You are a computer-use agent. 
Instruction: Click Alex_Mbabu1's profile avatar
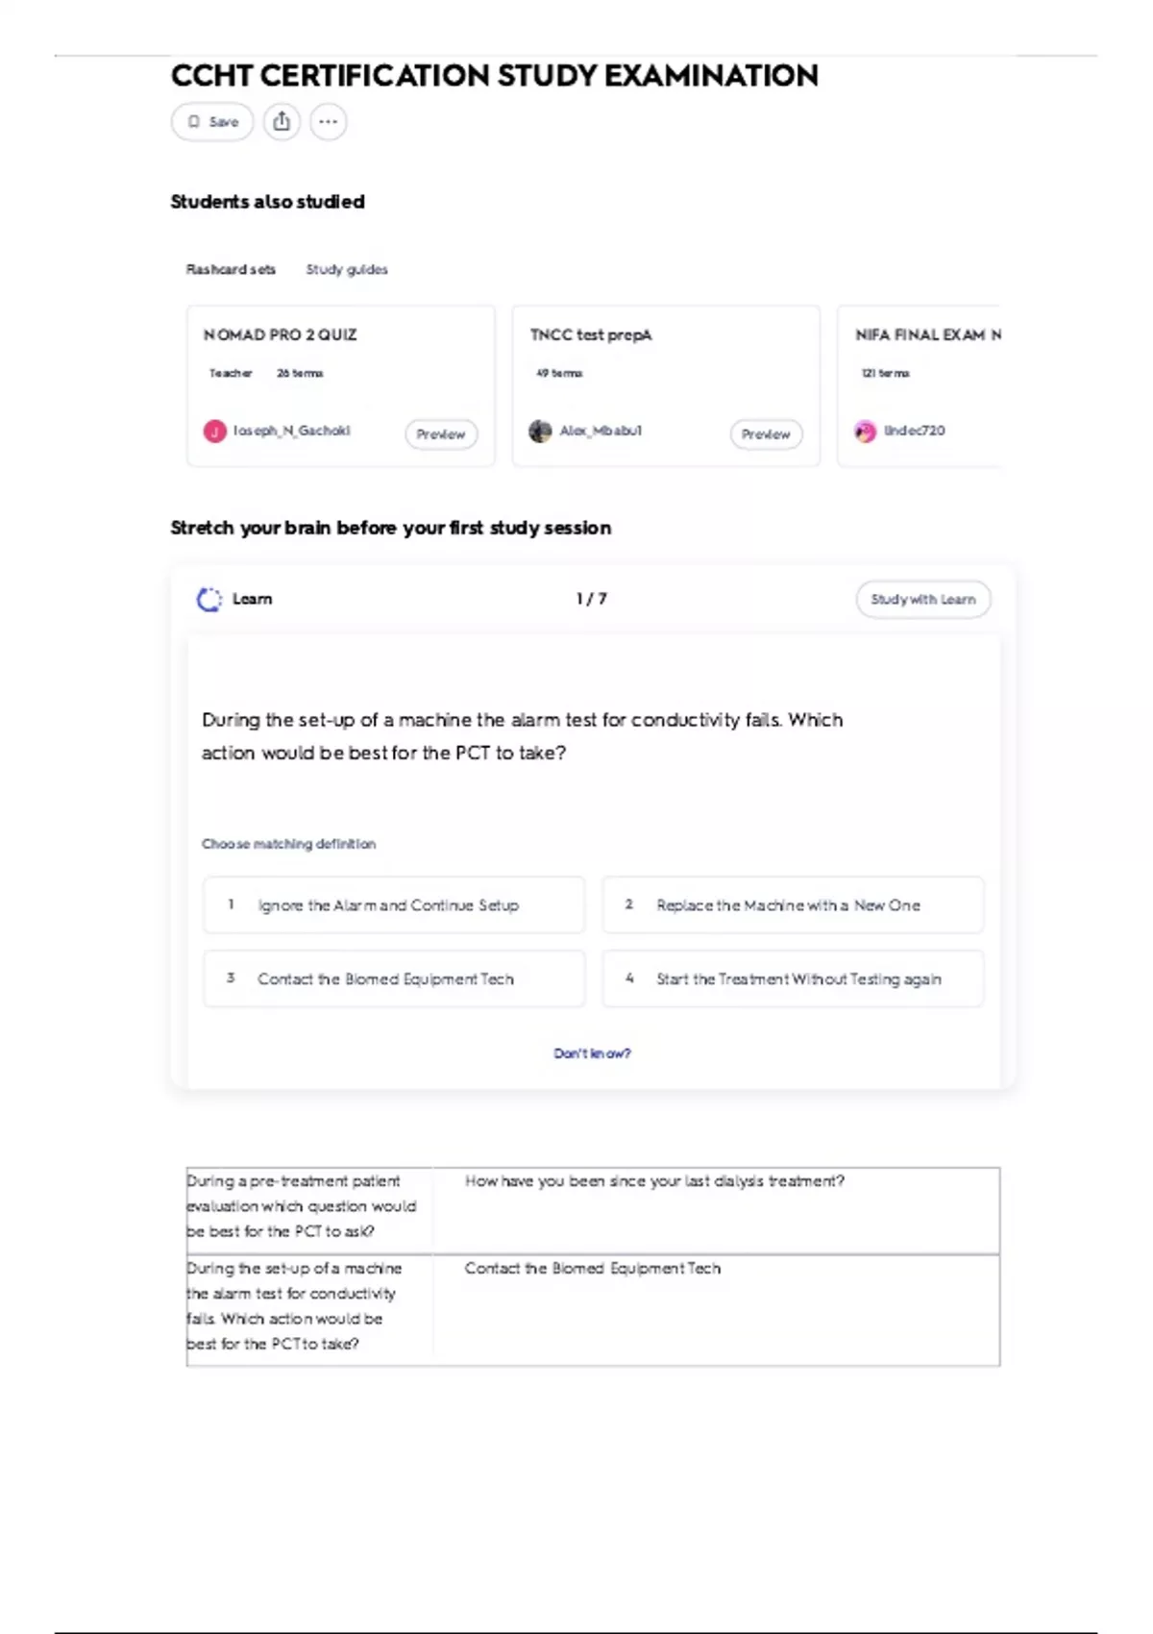pyautogui.click(x=541, y=432)
